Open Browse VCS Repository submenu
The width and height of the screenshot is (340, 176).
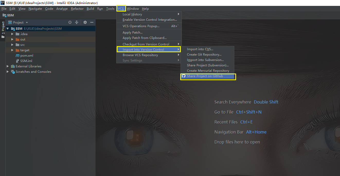[x=149, y=55]
